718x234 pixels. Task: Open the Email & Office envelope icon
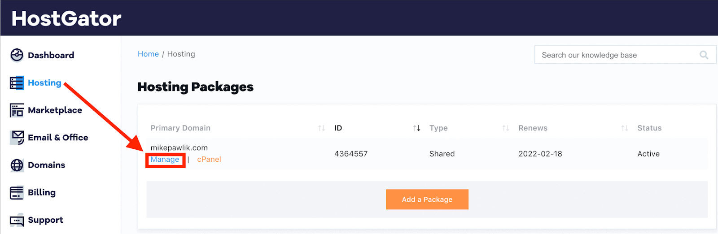coord(17,138)
